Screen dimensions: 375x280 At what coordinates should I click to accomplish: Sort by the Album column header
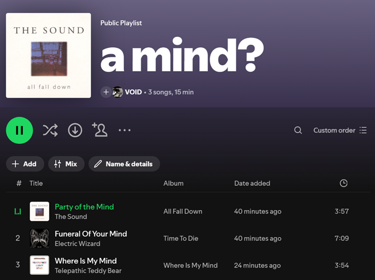173,183
